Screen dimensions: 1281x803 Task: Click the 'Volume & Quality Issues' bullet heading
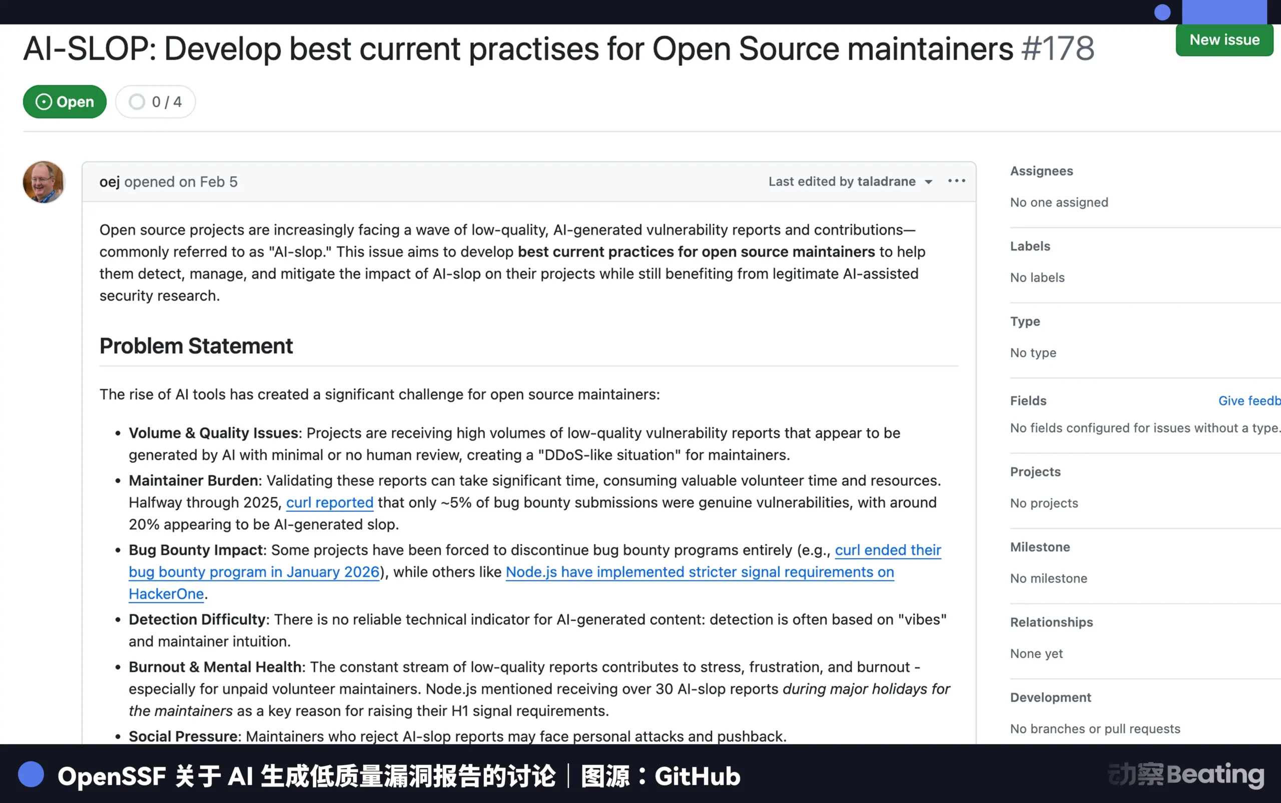click(213, 433)
